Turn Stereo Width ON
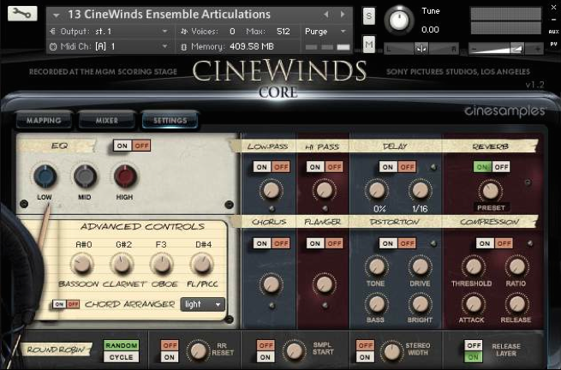The width and height of the screenshot is (561, 370). (365, 357)
